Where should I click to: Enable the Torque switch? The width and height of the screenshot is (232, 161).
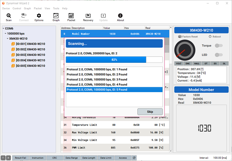click(x=219, y=46)
